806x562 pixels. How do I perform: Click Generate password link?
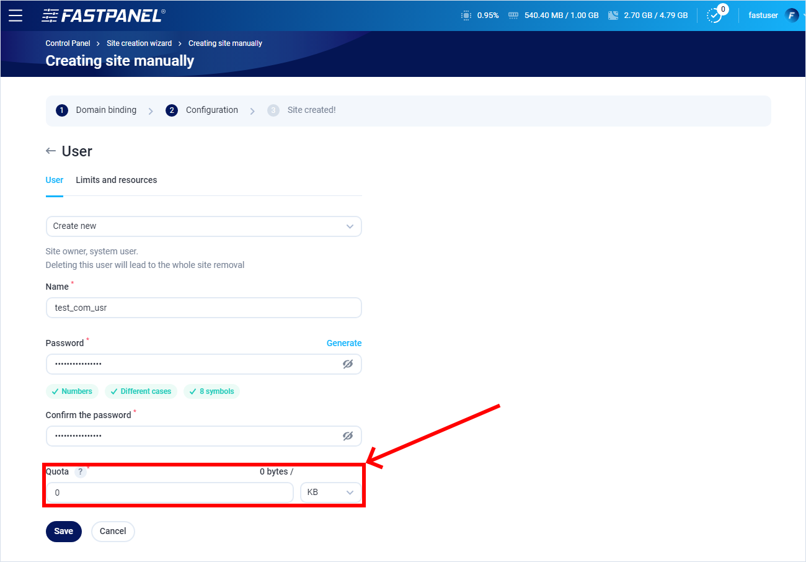(344, 343)
